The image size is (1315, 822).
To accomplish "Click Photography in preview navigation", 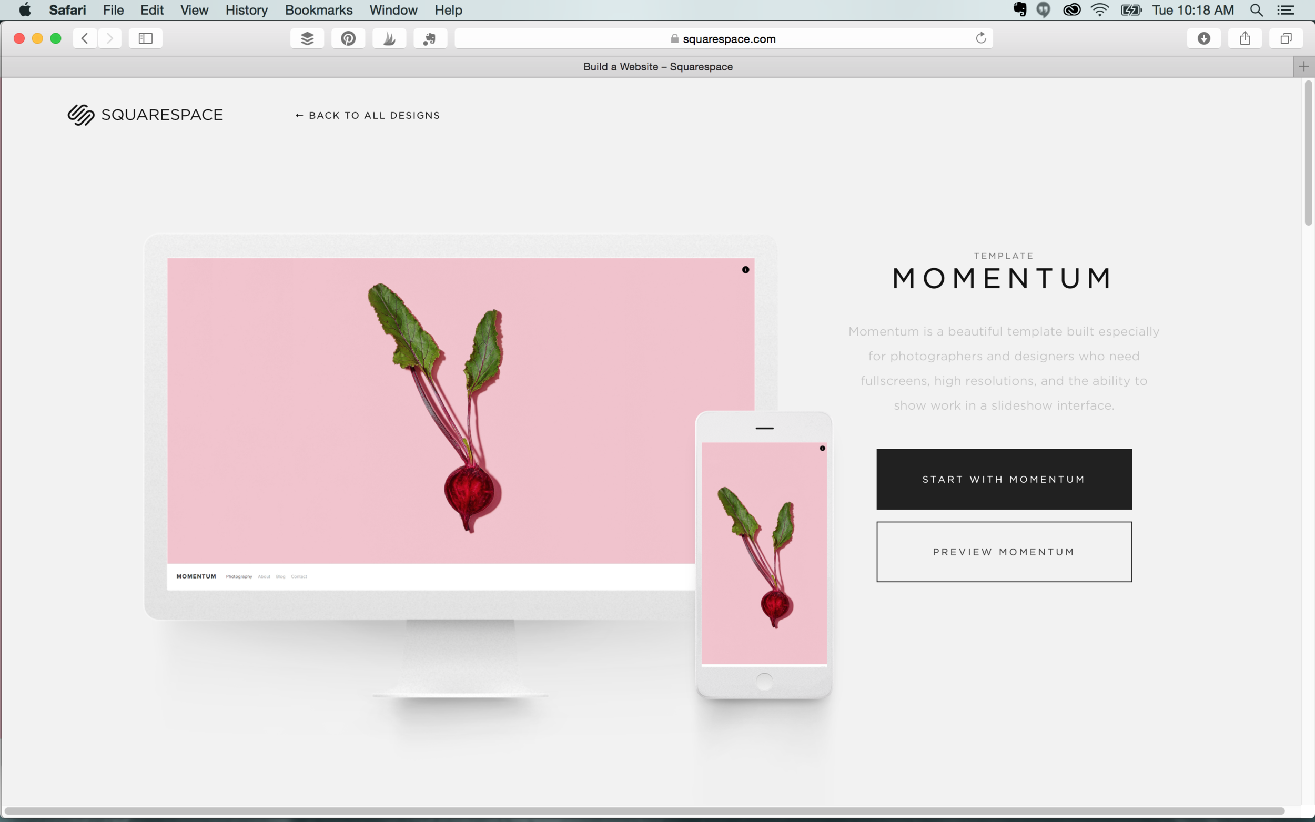I will (x=239, y=576).
